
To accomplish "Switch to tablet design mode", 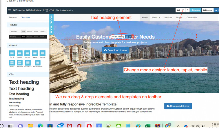I will click(x=183, y=10).
